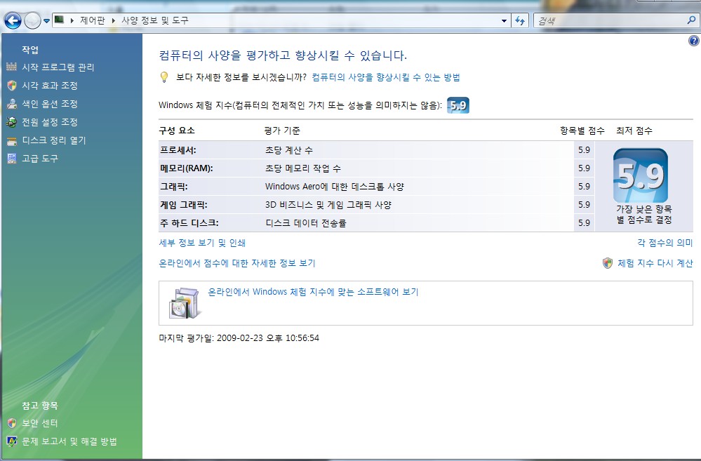Click the large 5.9 base score badge
Image resolution: width=701 pixels, height=461 pixels.
click(x=641, y=175)
